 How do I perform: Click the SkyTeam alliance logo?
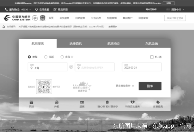(x=35, y=18)
